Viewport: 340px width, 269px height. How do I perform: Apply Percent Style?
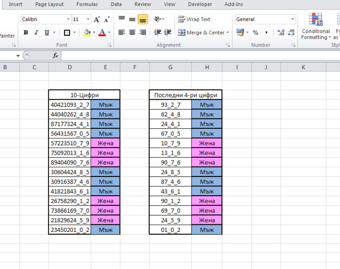point(256,33)
